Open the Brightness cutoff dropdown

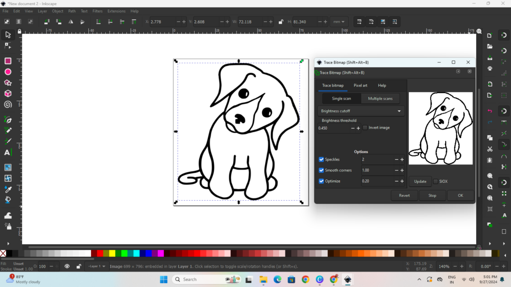361,111
